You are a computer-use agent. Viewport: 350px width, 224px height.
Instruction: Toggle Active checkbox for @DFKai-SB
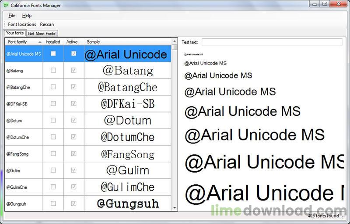point(73,104)
